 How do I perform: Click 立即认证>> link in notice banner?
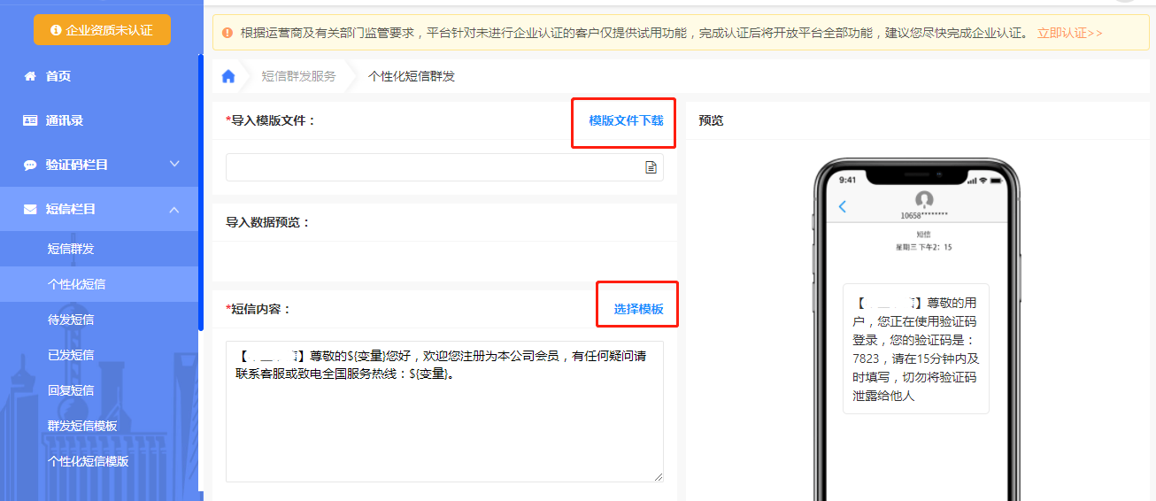click(x=1069, y=33)
